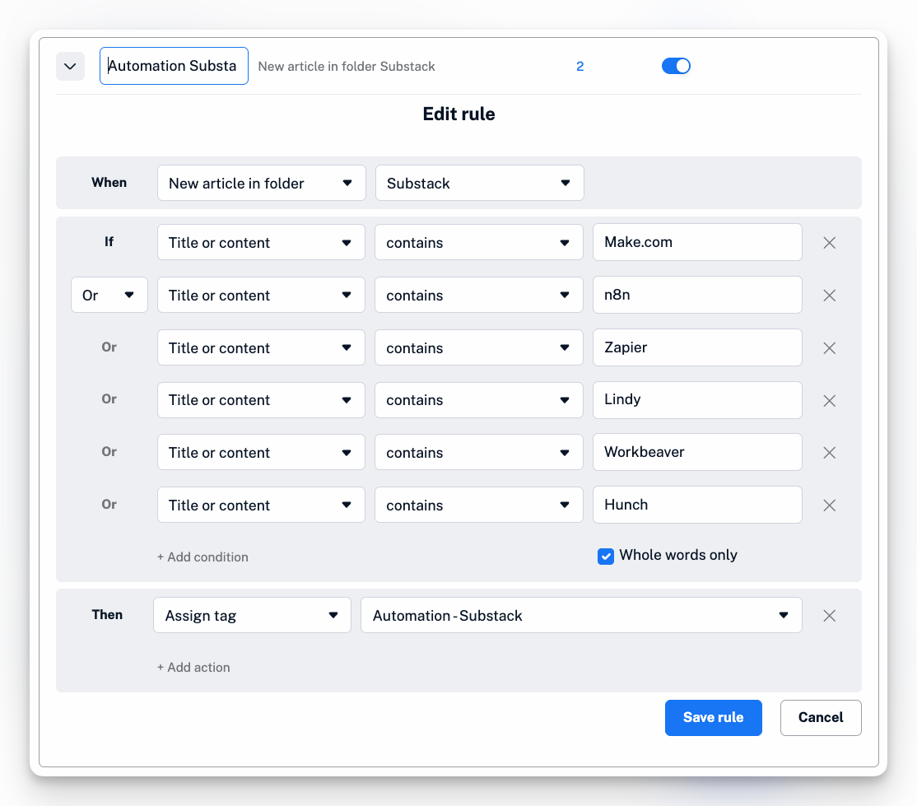The image size is (917, 806).
Task: Open 'Title or content' dropdown in Lindy row
Action: (262, 400)
